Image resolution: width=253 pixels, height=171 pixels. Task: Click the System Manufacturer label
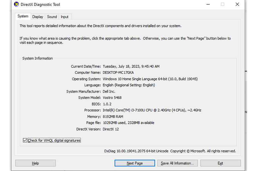click(x=83, y=92)
